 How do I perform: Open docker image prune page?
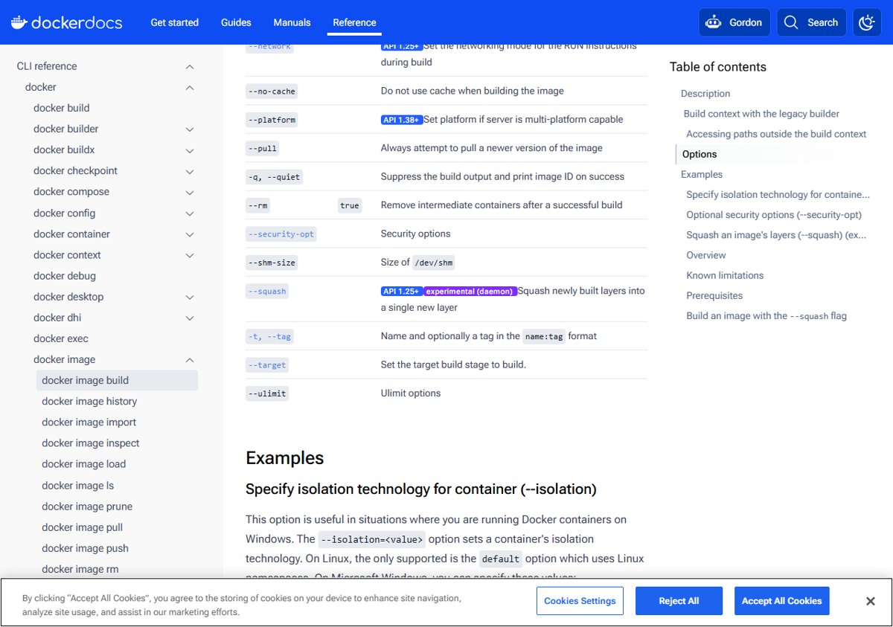point(87,507)
